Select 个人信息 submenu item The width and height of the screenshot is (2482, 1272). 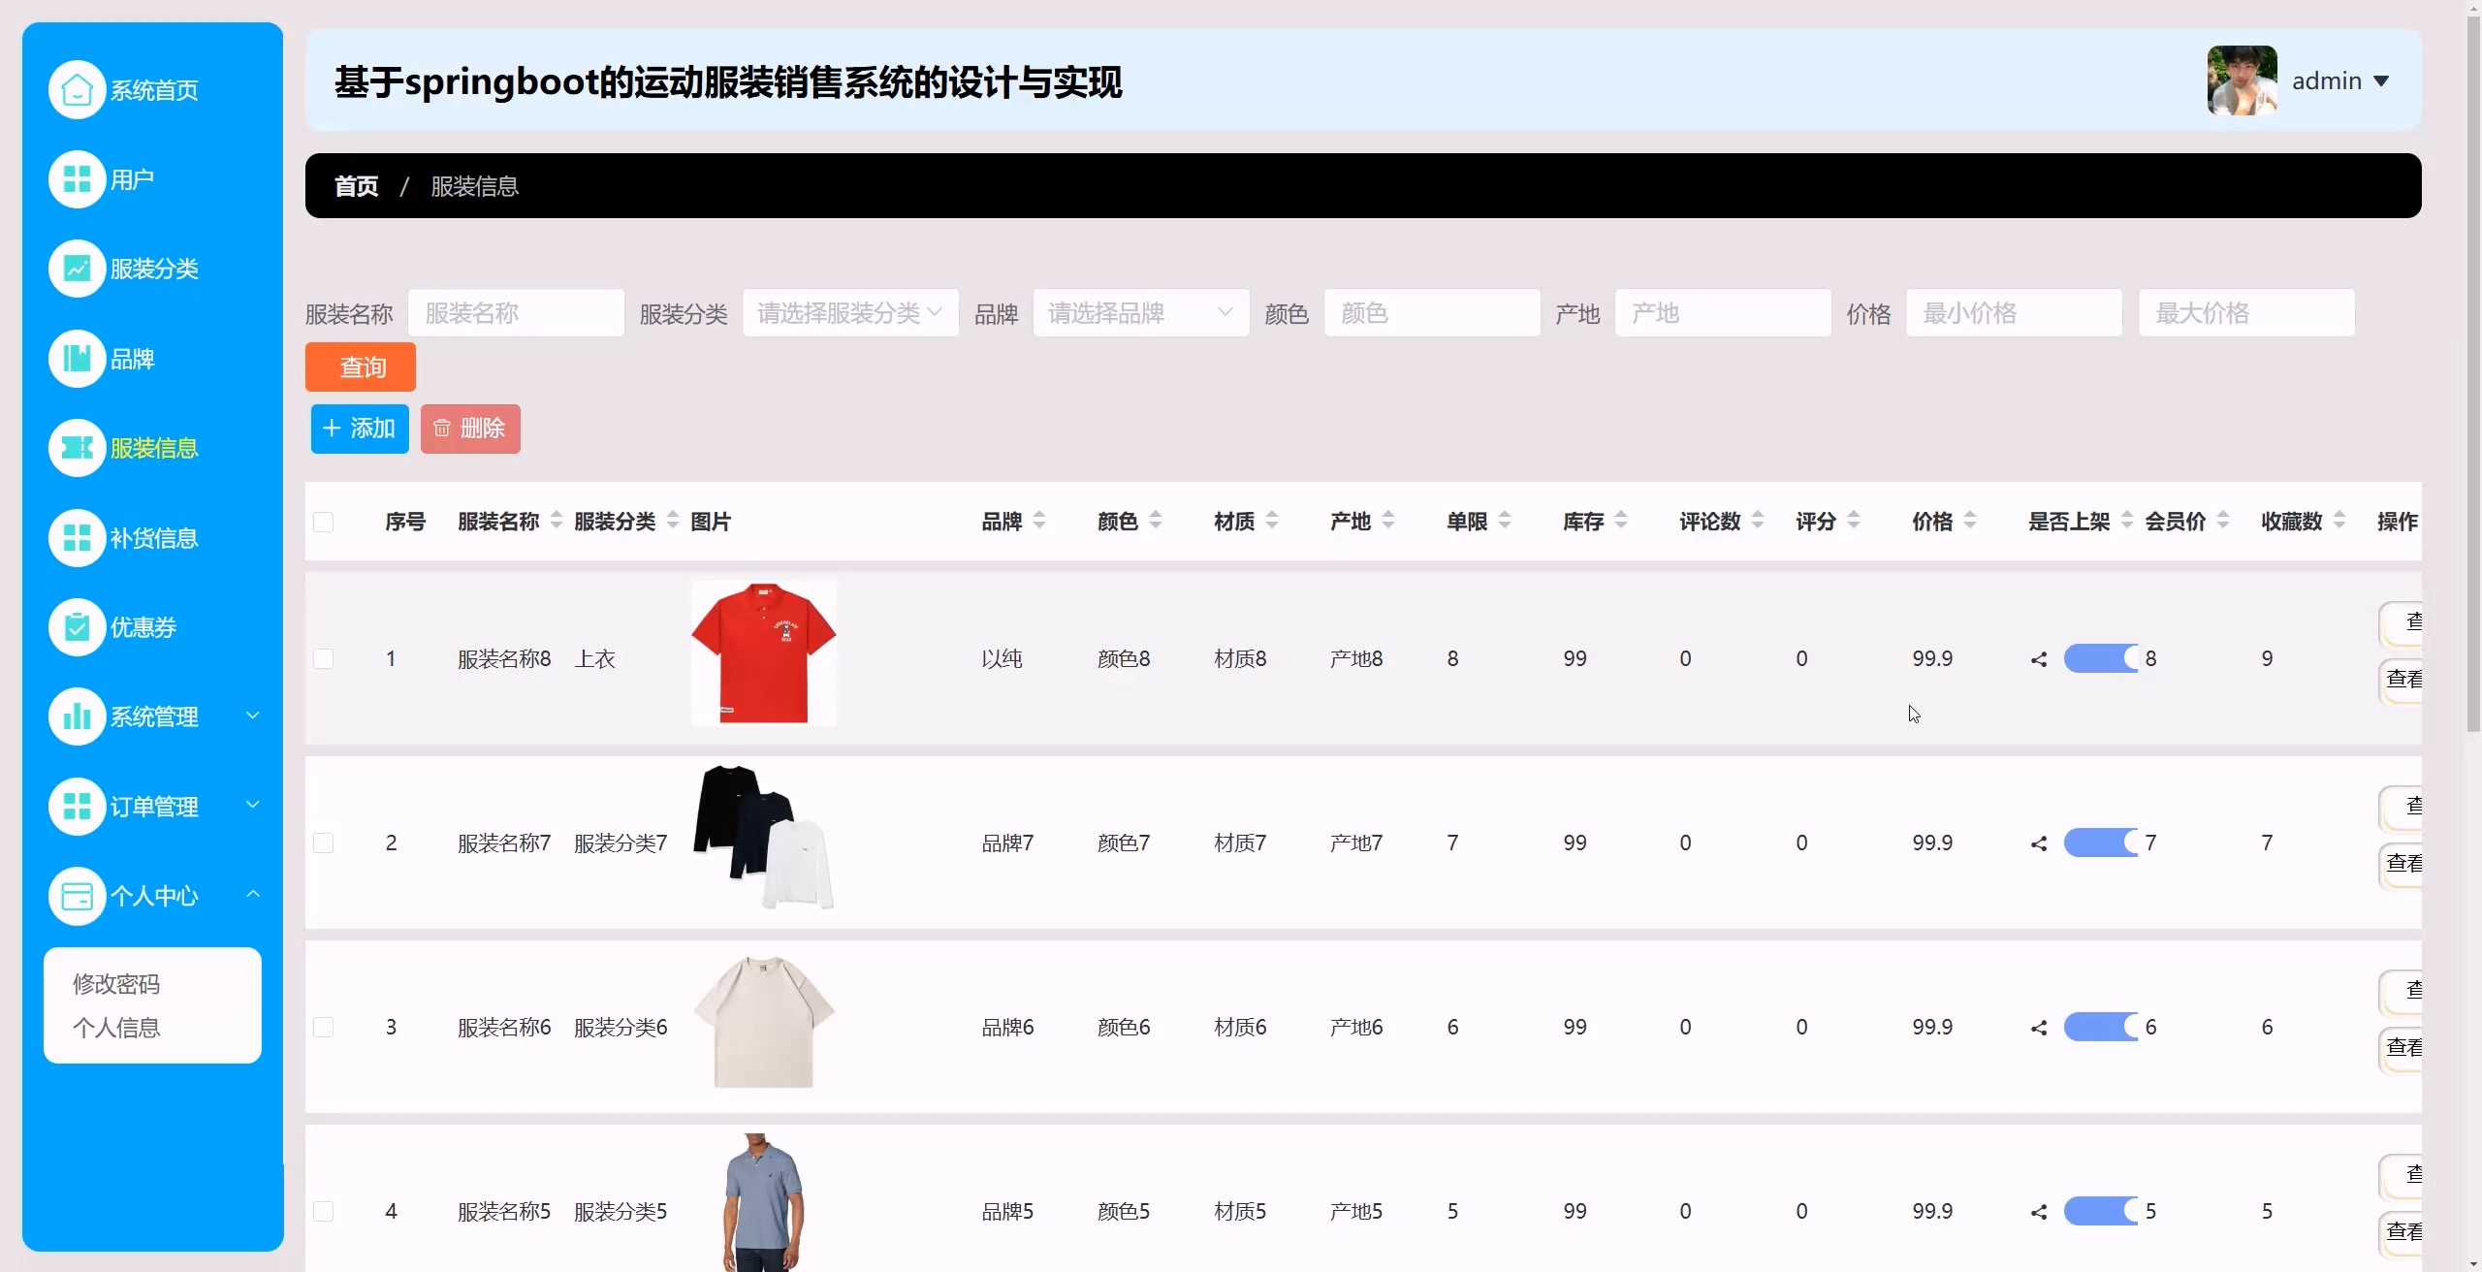116,1028
